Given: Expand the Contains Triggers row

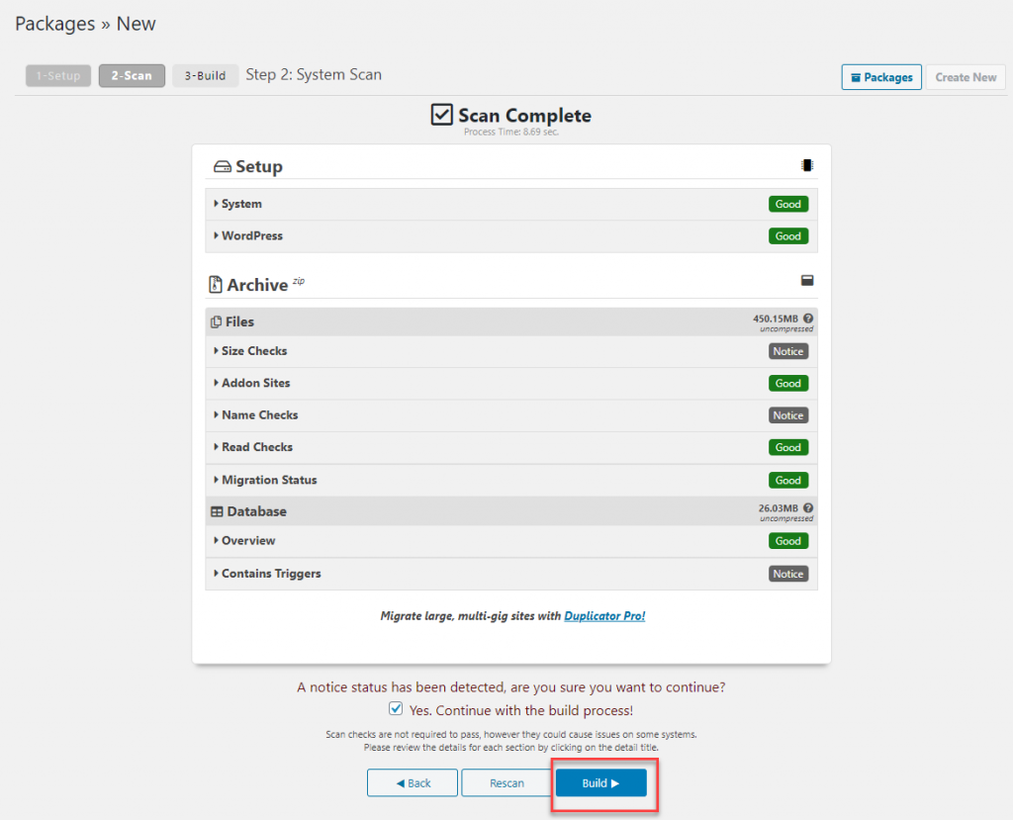Looking at the screenshot, I should [511, 574].
